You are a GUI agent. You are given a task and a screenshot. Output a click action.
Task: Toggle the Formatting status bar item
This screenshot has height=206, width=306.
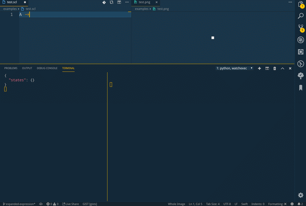(x=277, y=204)
